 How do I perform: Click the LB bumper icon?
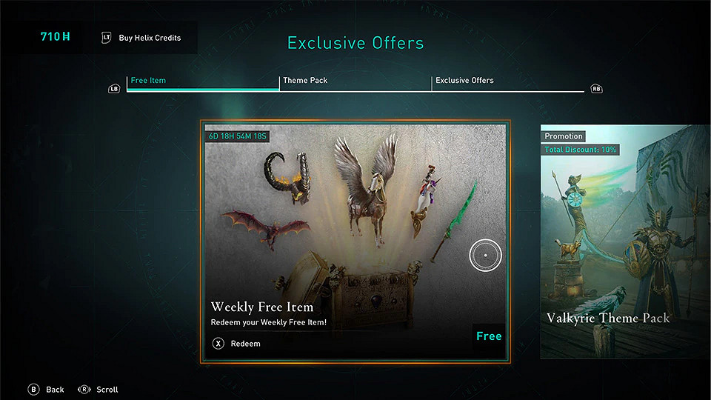tap(114, 89)
